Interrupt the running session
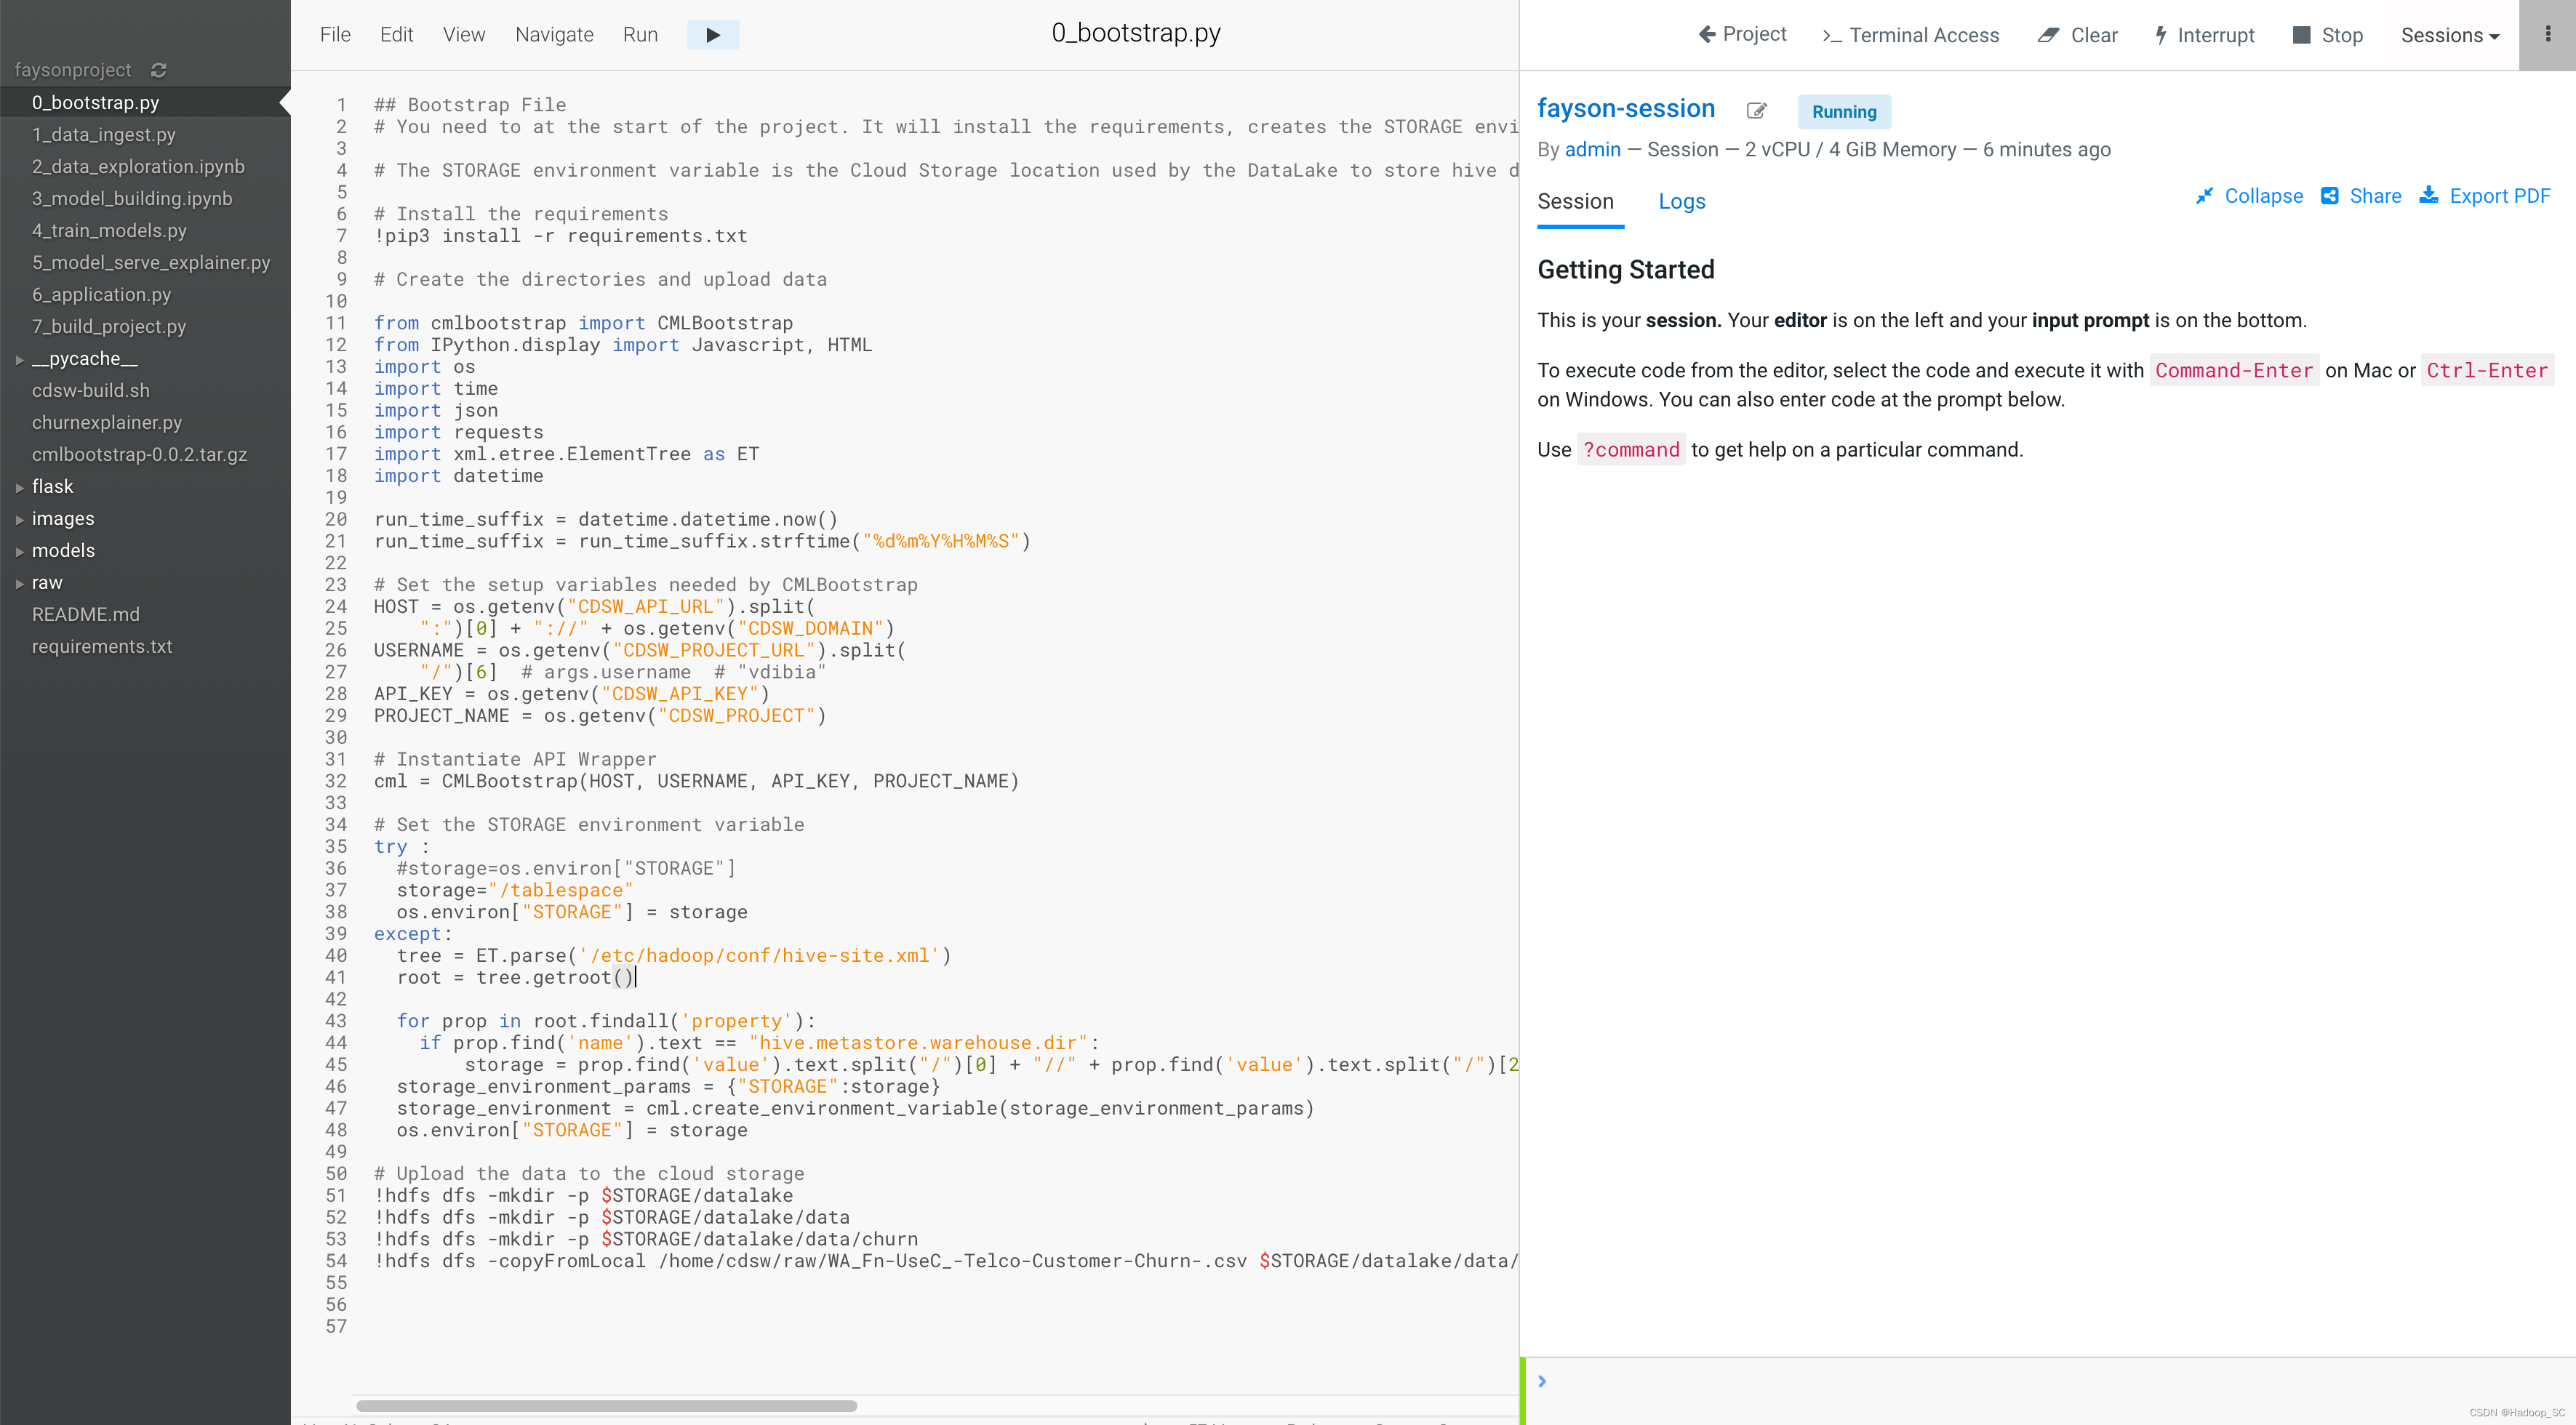2576x1425 pixels. pyautogui.click(x=2205, y=35)
